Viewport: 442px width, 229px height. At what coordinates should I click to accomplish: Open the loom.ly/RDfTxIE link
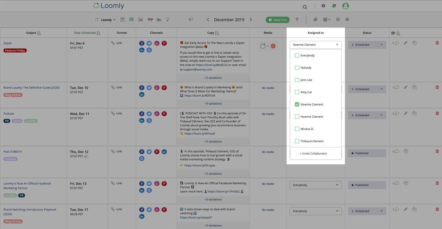(200, 96)
